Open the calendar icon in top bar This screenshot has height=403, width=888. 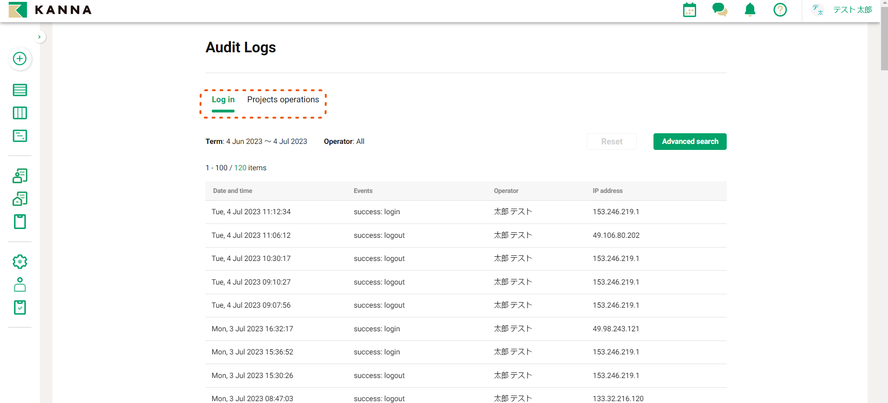(x=689, y=10)
